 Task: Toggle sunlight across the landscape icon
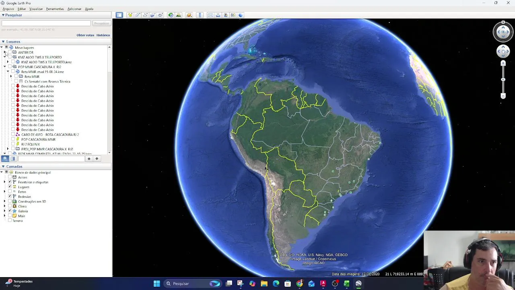pyautogui.click(x=179, y=15)
